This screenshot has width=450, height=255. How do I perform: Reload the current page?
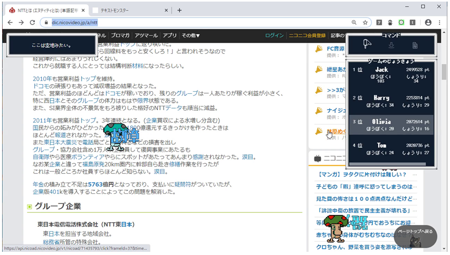click(x=32, y=22)
